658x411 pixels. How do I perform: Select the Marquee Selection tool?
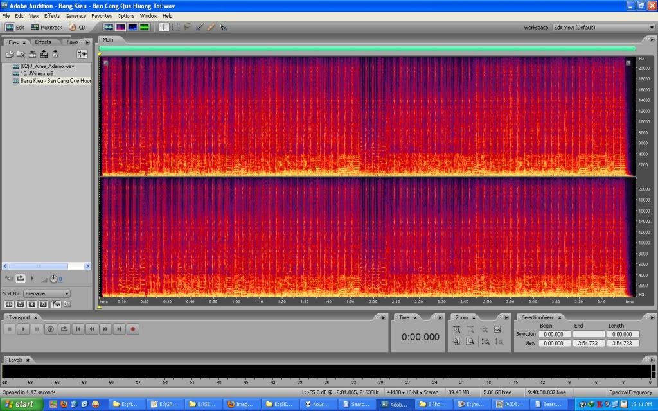(176, 27)
